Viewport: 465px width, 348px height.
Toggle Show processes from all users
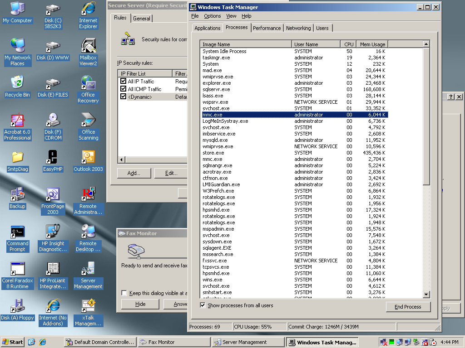click(x=203, y=305)
